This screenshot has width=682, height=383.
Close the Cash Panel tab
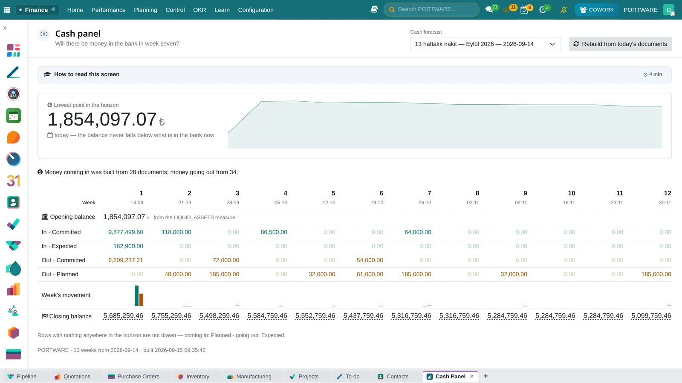(472, 376)
